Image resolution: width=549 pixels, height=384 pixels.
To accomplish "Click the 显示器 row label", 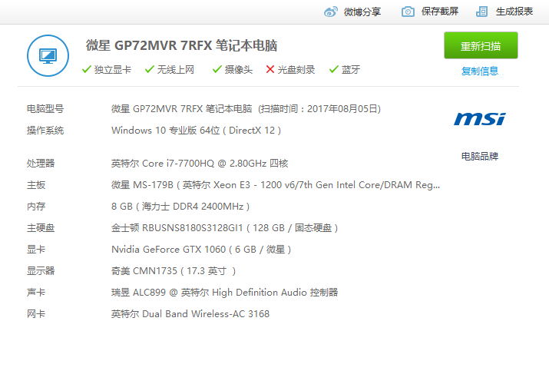I will coord(41,271).
